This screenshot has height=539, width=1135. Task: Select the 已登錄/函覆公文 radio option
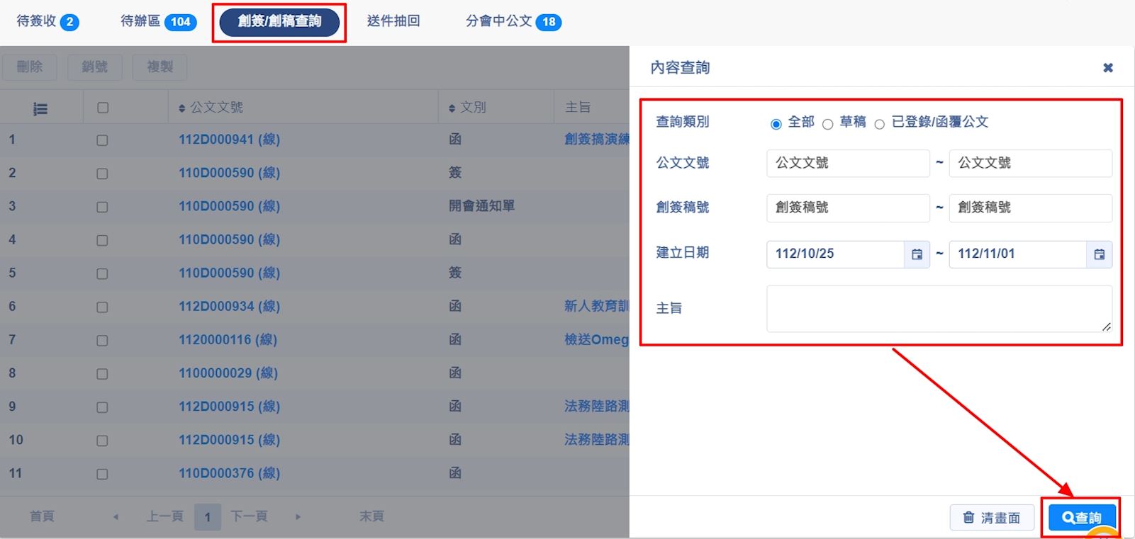[879, 125]
